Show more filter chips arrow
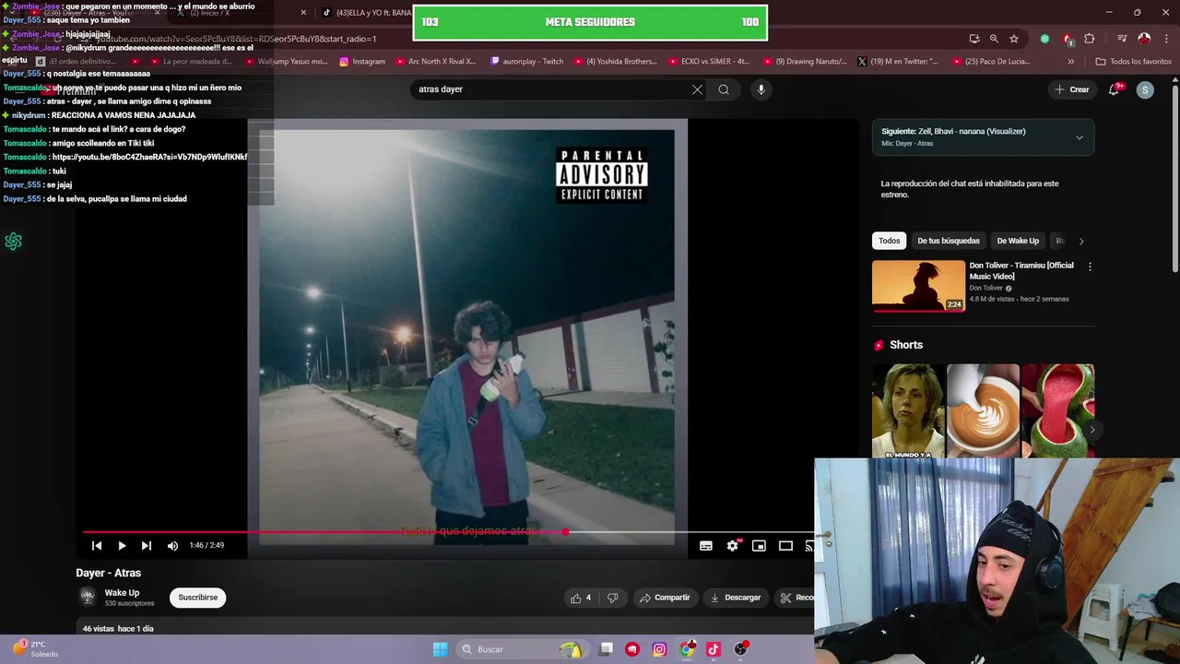The height and width of the screenshot is (664, 1180). tap(1081, 241)
